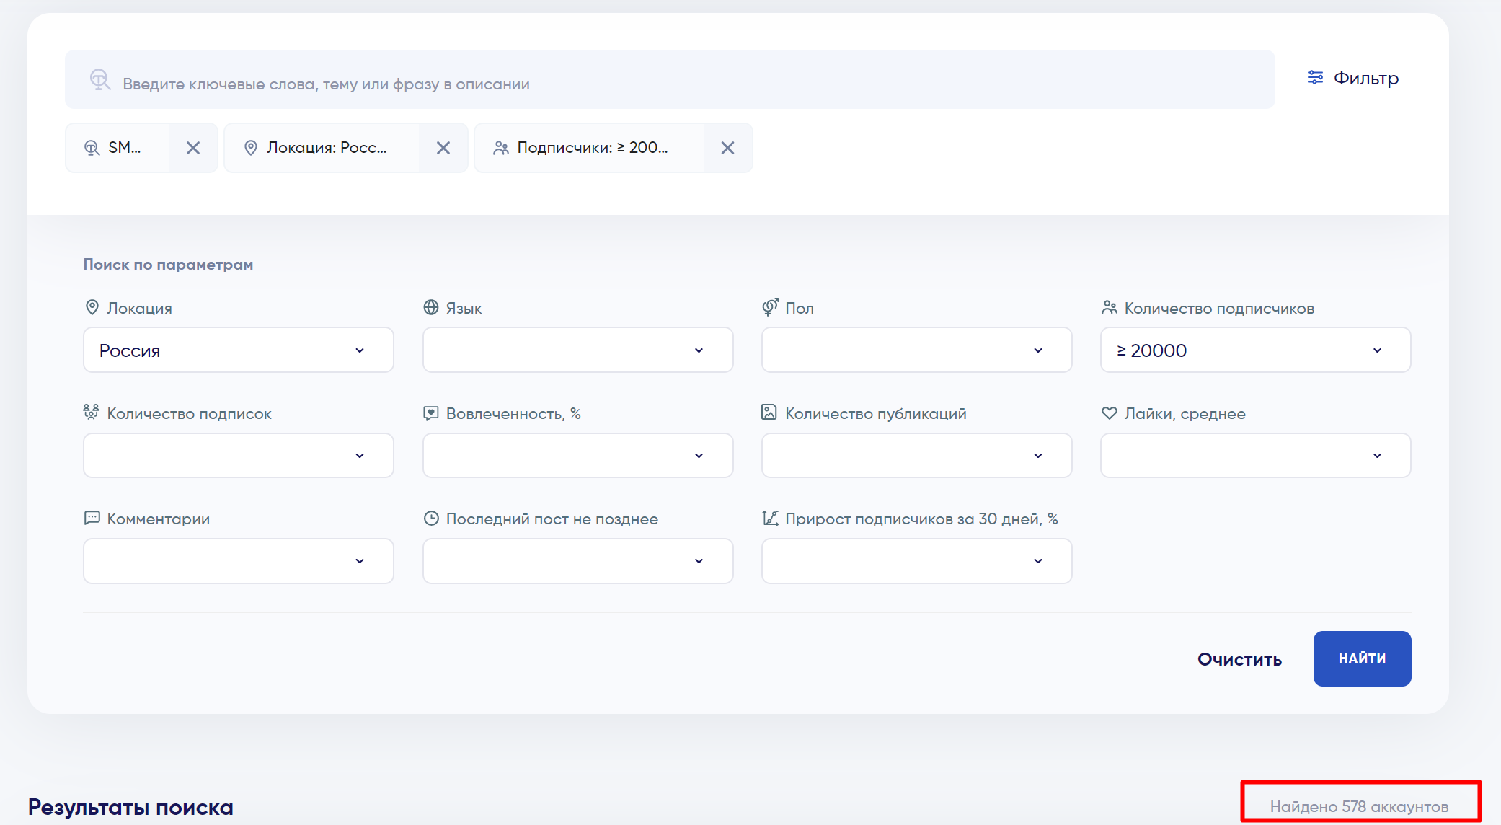Click the Локация: Росс... chip label
Screen dimensions: 1501x825
click(x=327, y=148)
